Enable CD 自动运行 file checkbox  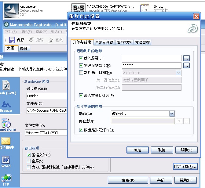(x=29, y=167)
